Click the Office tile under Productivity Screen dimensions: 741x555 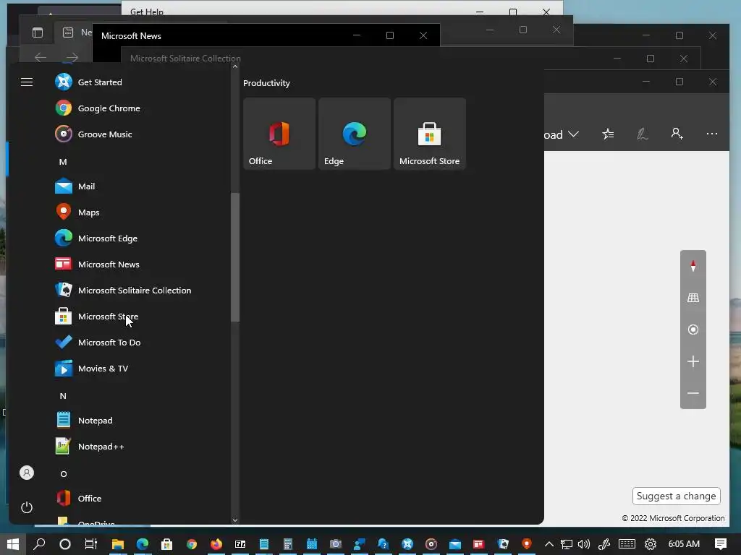(x=279, y=134)
